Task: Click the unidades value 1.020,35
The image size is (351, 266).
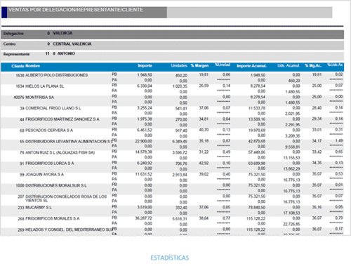Action: pyautogui.click(x=180, y=86)
